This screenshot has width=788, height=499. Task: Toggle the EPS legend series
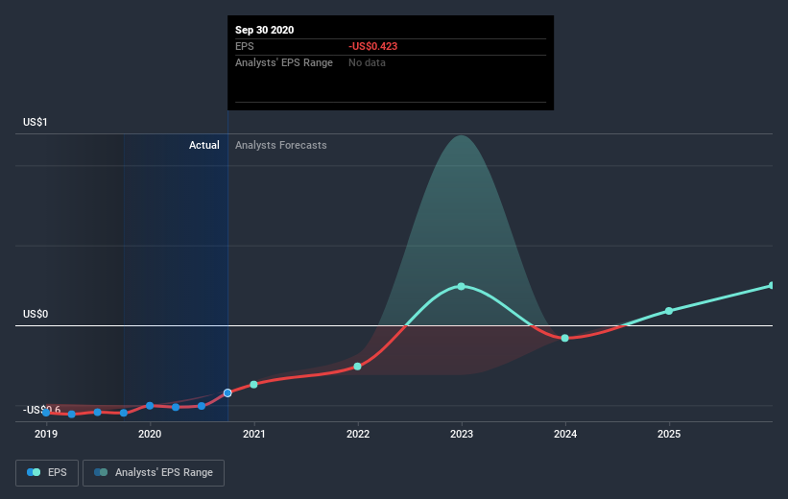click(x=47, y=472)
